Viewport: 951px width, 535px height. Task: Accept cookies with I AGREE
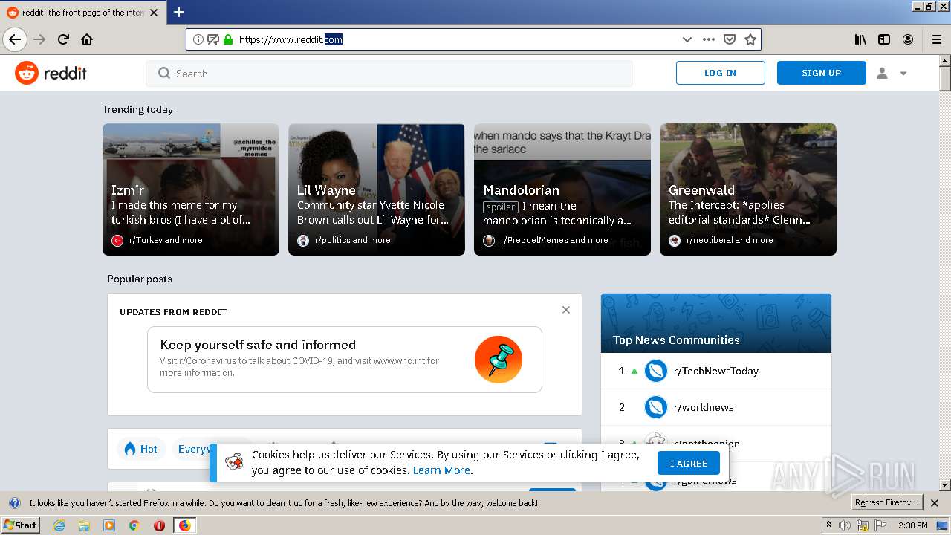(x=689, y=463)
